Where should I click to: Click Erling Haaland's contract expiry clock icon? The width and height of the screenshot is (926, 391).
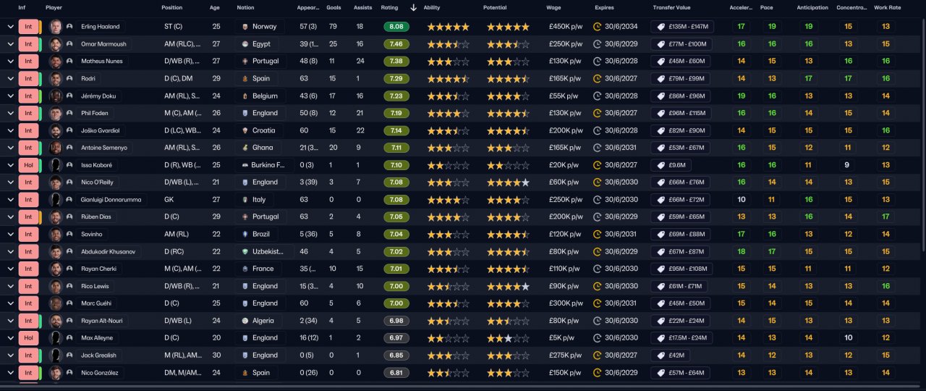click(x=598, y=27)
